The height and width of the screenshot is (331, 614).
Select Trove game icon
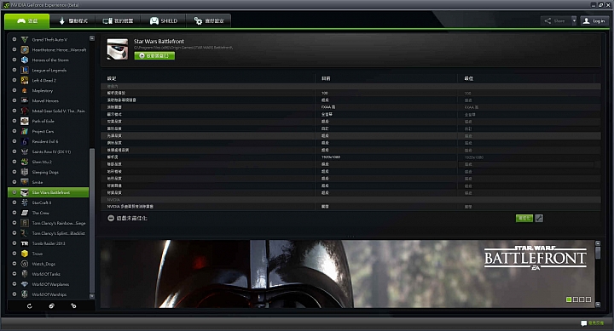[25, 254]
